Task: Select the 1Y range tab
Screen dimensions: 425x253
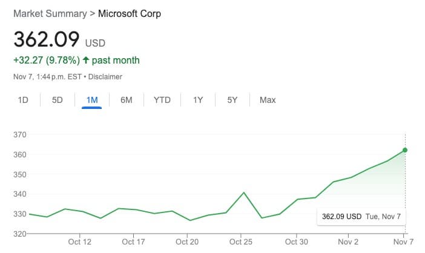Action: (x=198, y=100)
